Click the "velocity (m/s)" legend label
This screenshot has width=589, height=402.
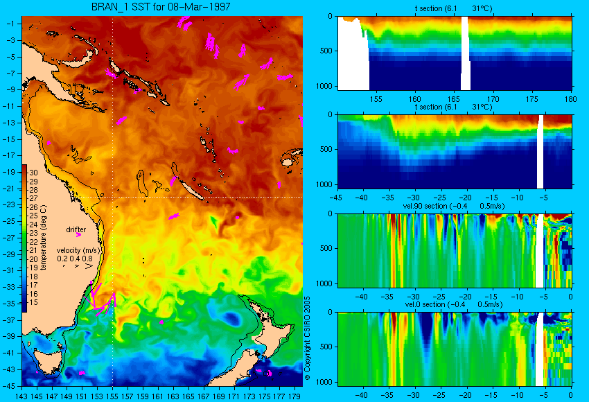tap(79, 250)
